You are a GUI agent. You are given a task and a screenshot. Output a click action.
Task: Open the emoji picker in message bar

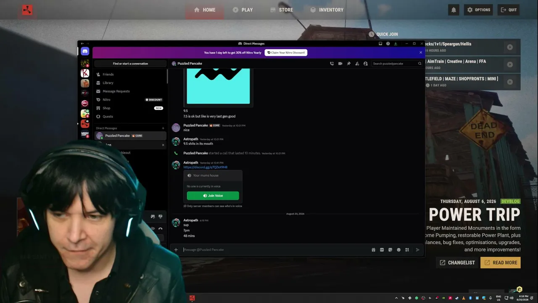(x=398, y=250)
